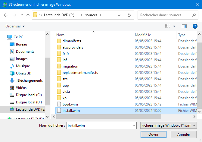202x142 pixels.
Task: Open Vidéos in the sidebar
Action: (x=18, y=87)
